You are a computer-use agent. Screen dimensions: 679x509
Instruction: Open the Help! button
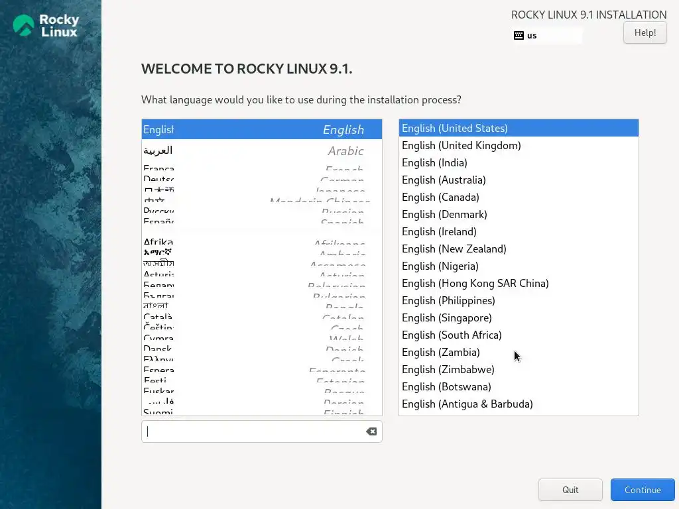click(x=645, y=33)
